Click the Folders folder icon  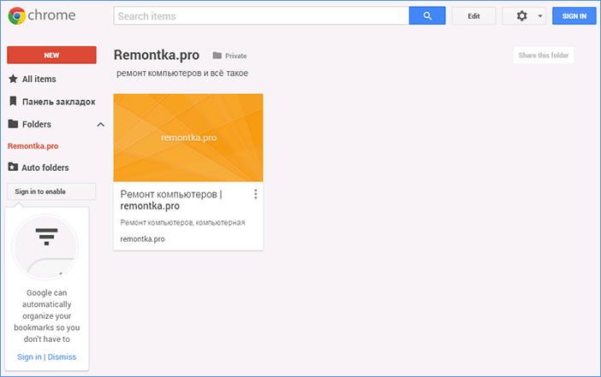[13, 124]
